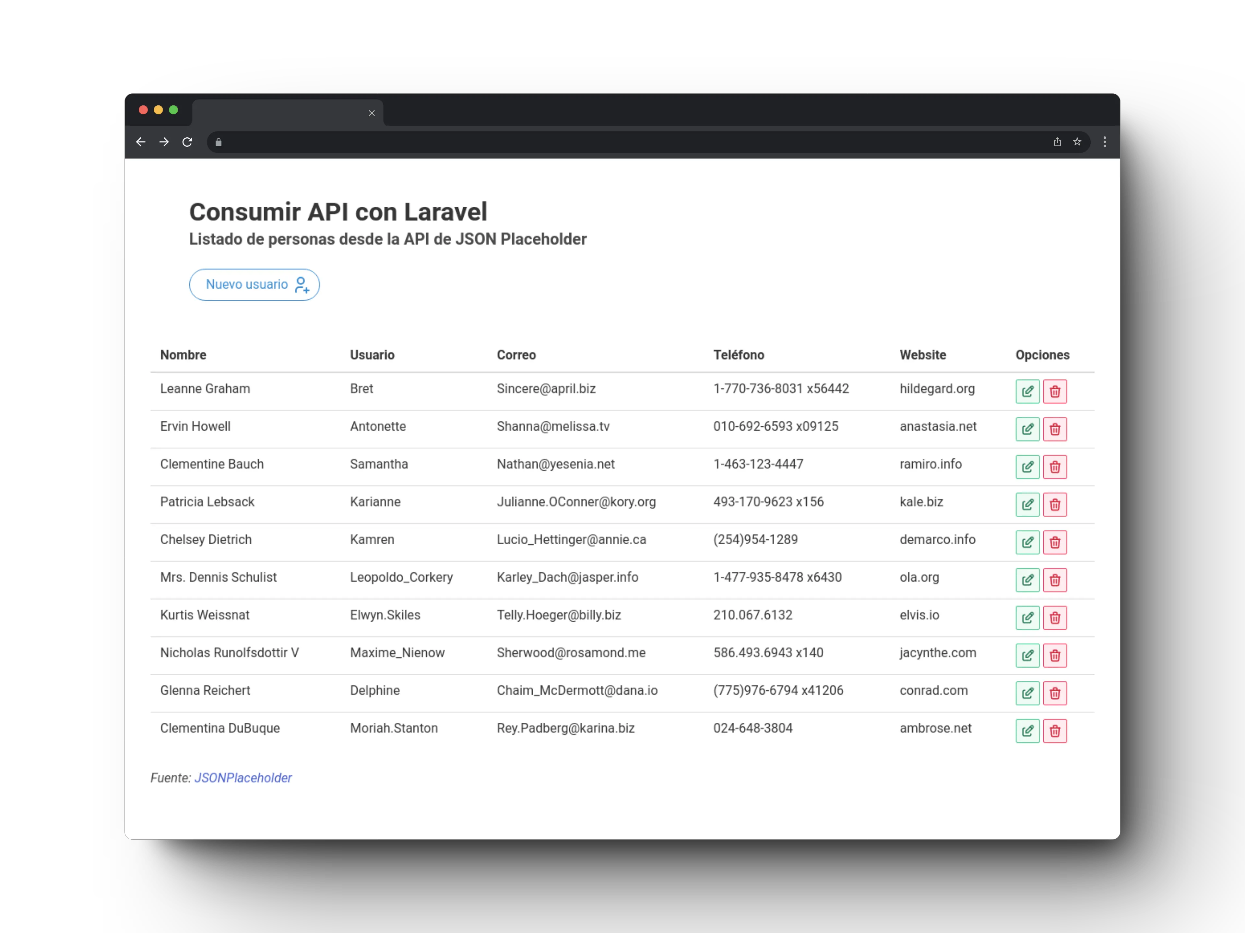Bookmark this page with star icon

[1077, 142]
